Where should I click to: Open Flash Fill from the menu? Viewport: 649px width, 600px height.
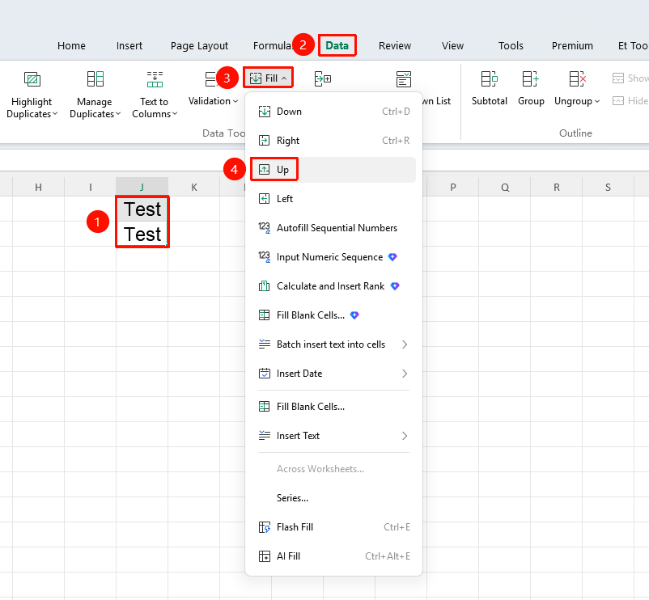[x=333, y=527]
